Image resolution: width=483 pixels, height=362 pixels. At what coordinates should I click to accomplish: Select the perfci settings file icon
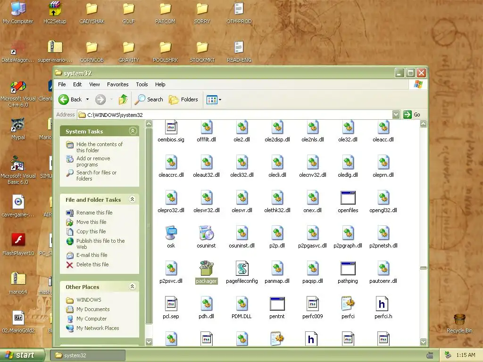click(x=348, y=304)
